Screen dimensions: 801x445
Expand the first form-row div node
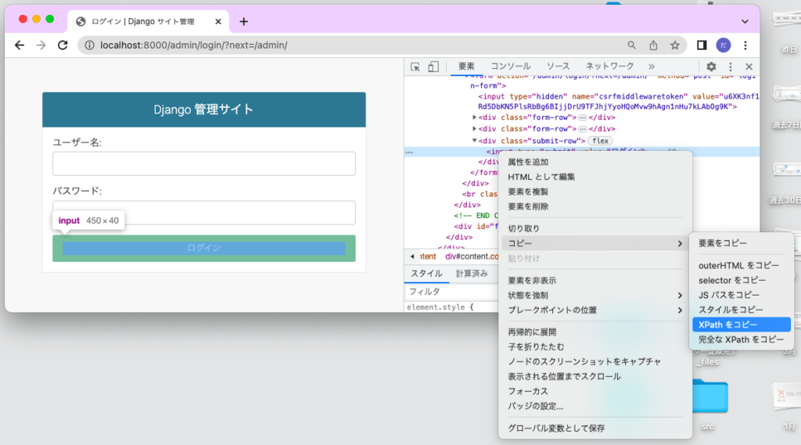(x=474, y=117)
